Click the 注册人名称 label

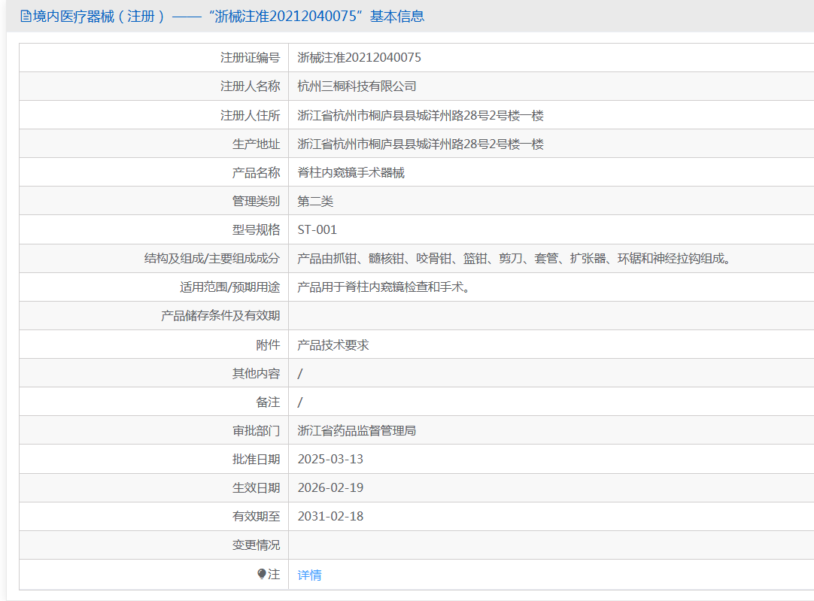(x=251, y=87)
